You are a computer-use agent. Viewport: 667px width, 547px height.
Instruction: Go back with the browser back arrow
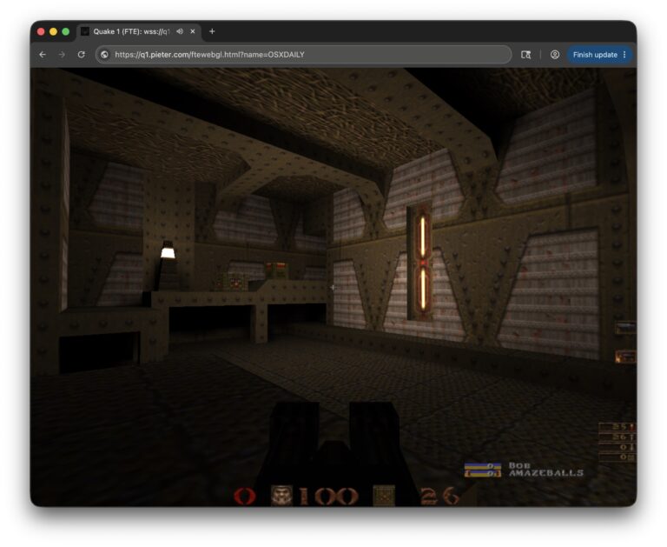[43, 55]
